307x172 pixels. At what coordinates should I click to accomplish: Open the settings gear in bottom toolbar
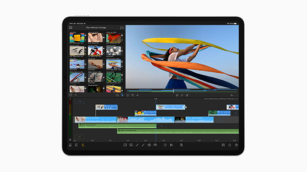click(x=236, y=145)
